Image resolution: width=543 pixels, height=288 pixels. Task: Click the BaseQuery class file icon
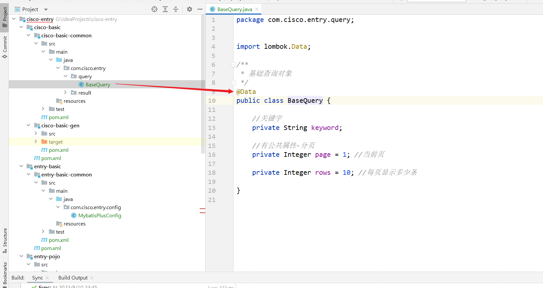(x=81, y=84)
